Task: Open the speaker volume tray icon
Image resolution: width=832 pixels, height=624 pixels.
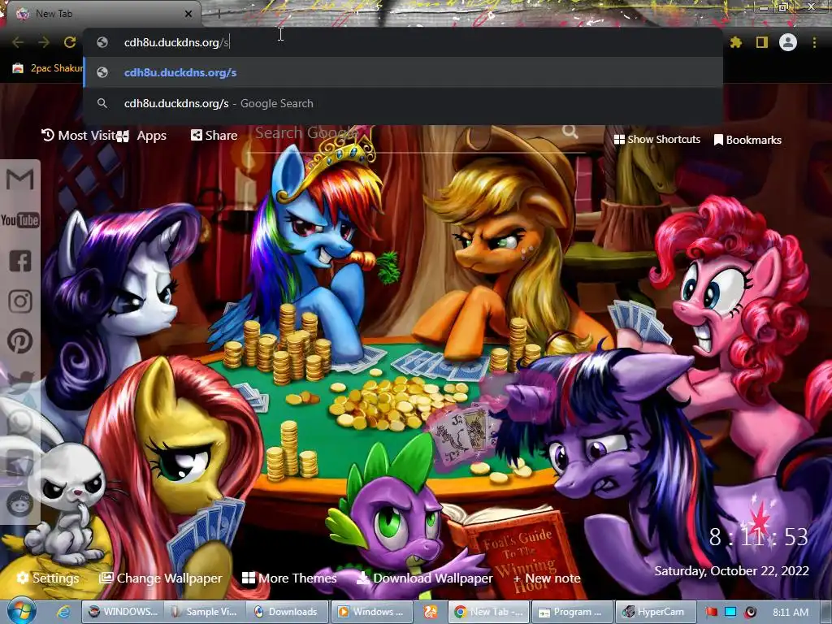Action: tap(750, 612)
